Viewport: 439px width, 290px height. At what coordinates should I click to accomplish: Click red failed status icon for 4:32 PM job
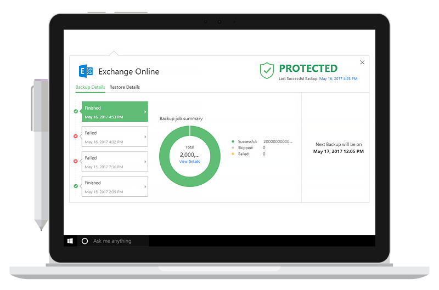click(76, 136)
